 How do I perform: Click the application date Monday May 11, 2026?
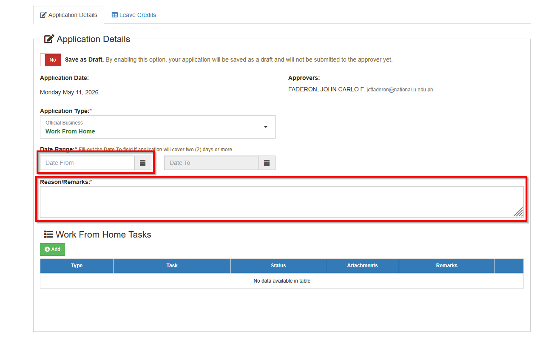click(69, 92)
